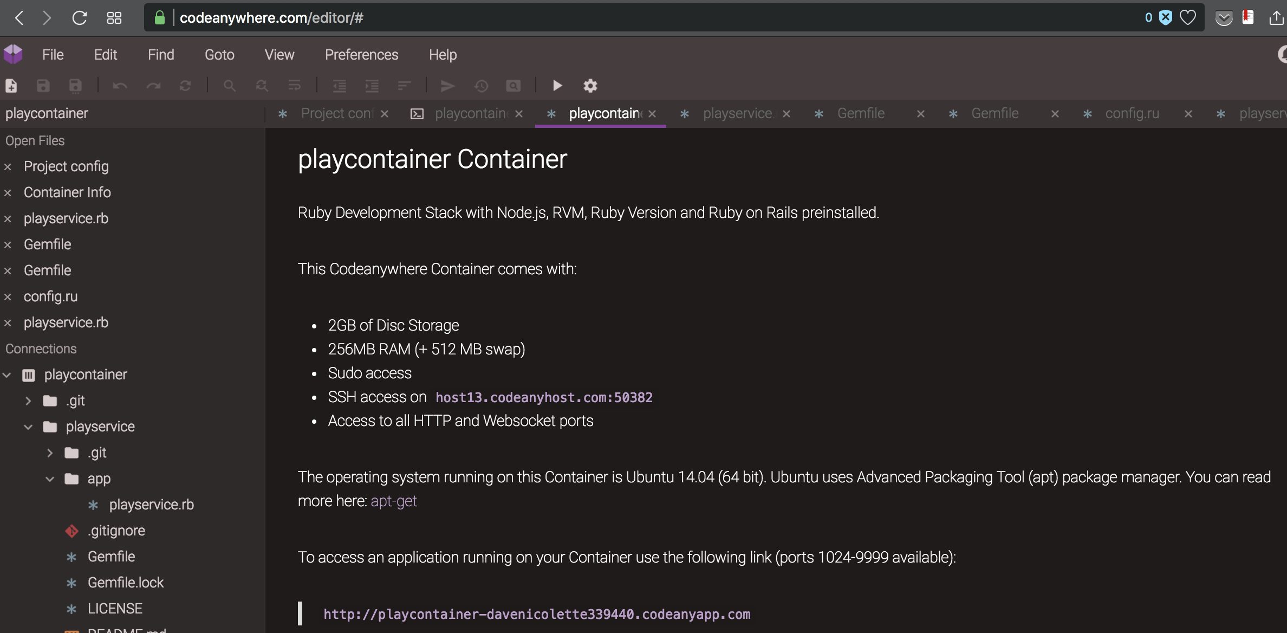Click the Redo arrow icon
1287x633 pixels.
[153, 86]
